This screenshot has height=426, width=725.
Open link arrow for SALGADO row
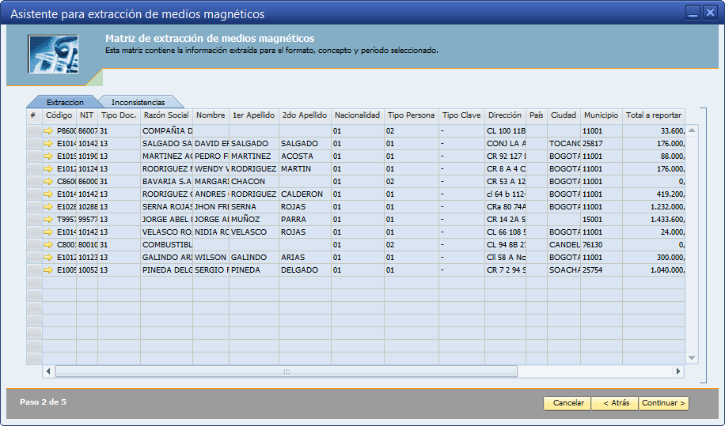[x=48, y=144]
